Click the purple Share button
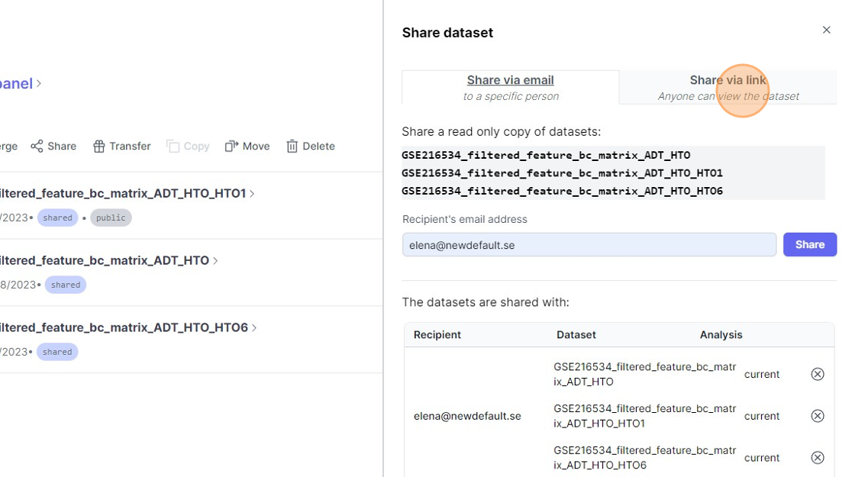855x477 pixels. click(x=809, y=245)
